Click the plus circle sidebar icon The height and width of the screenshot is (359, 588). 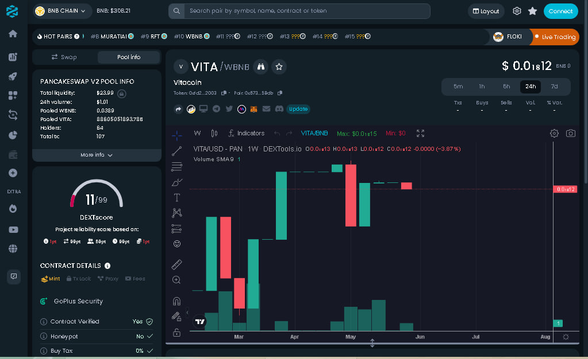13,173
